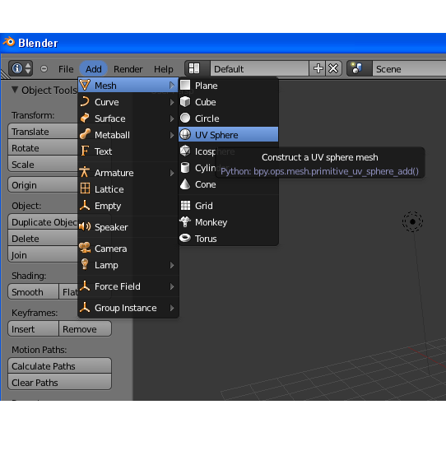Collapse the header menus with the minus icon
Viewport: 446px width, 451px height.
pyautogui.click(x=44, y=69)
